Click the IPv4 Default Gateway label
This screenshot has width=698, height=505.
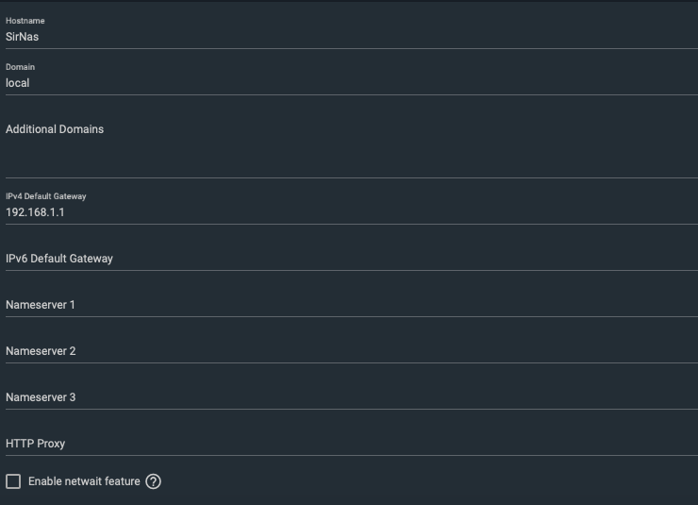[x=46, y=196]
